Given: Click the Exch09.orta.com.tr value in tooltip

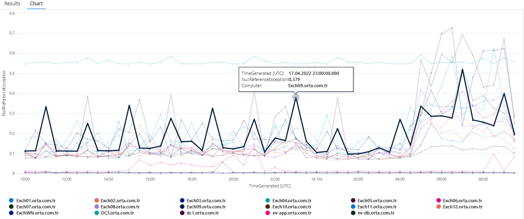Looking at the screenshot, I should (308, 86).
